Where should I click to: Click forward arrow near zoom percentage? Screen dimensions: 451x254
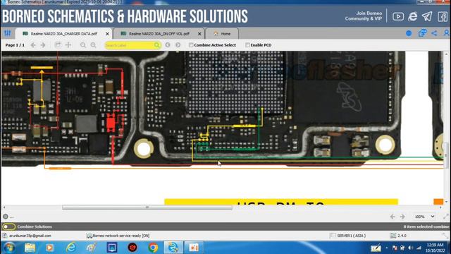coord(402,217)
